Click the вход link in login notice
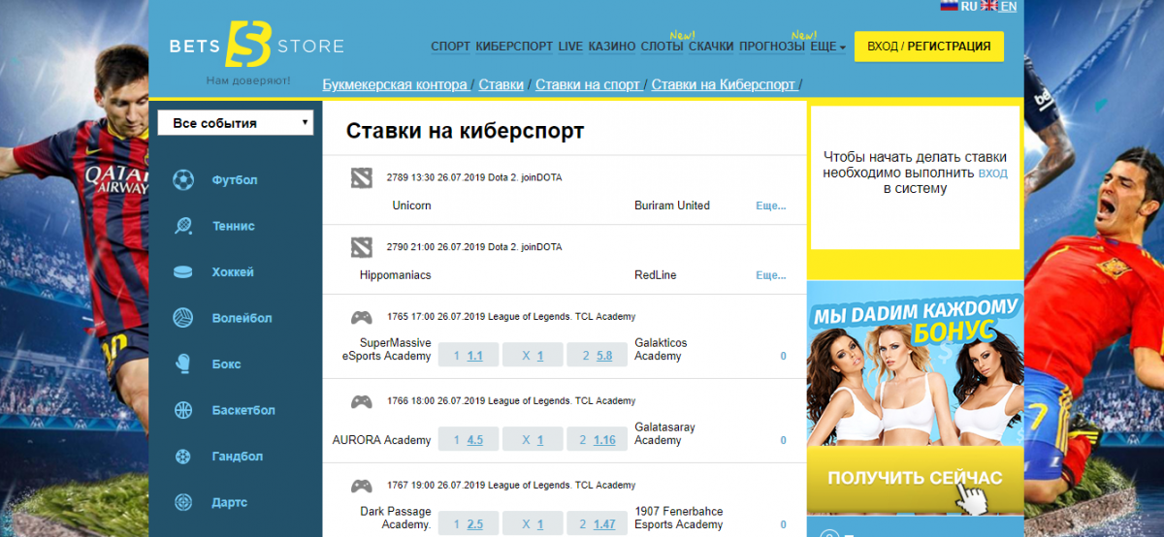 click(992, 173)
